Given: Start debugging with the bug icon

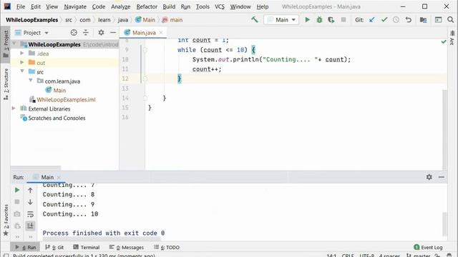Looking at the screenshot, I should tap(319, 19).
